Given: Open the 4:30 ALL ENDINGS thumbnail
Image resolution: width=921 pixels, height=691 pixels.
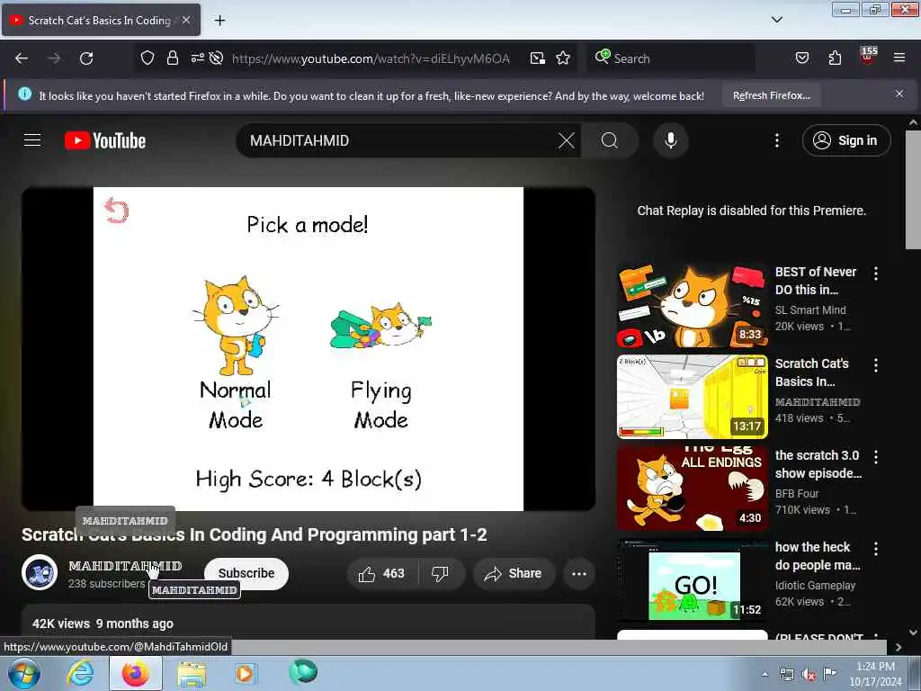Looking at the screenshot, I should pyautogui.click(x=693, y=489).
